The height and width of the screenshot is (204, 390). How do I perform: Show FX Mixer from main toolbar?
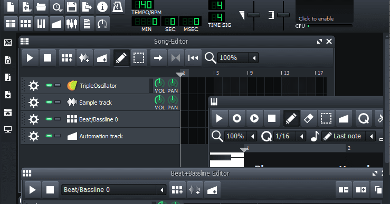coord(72,24)
